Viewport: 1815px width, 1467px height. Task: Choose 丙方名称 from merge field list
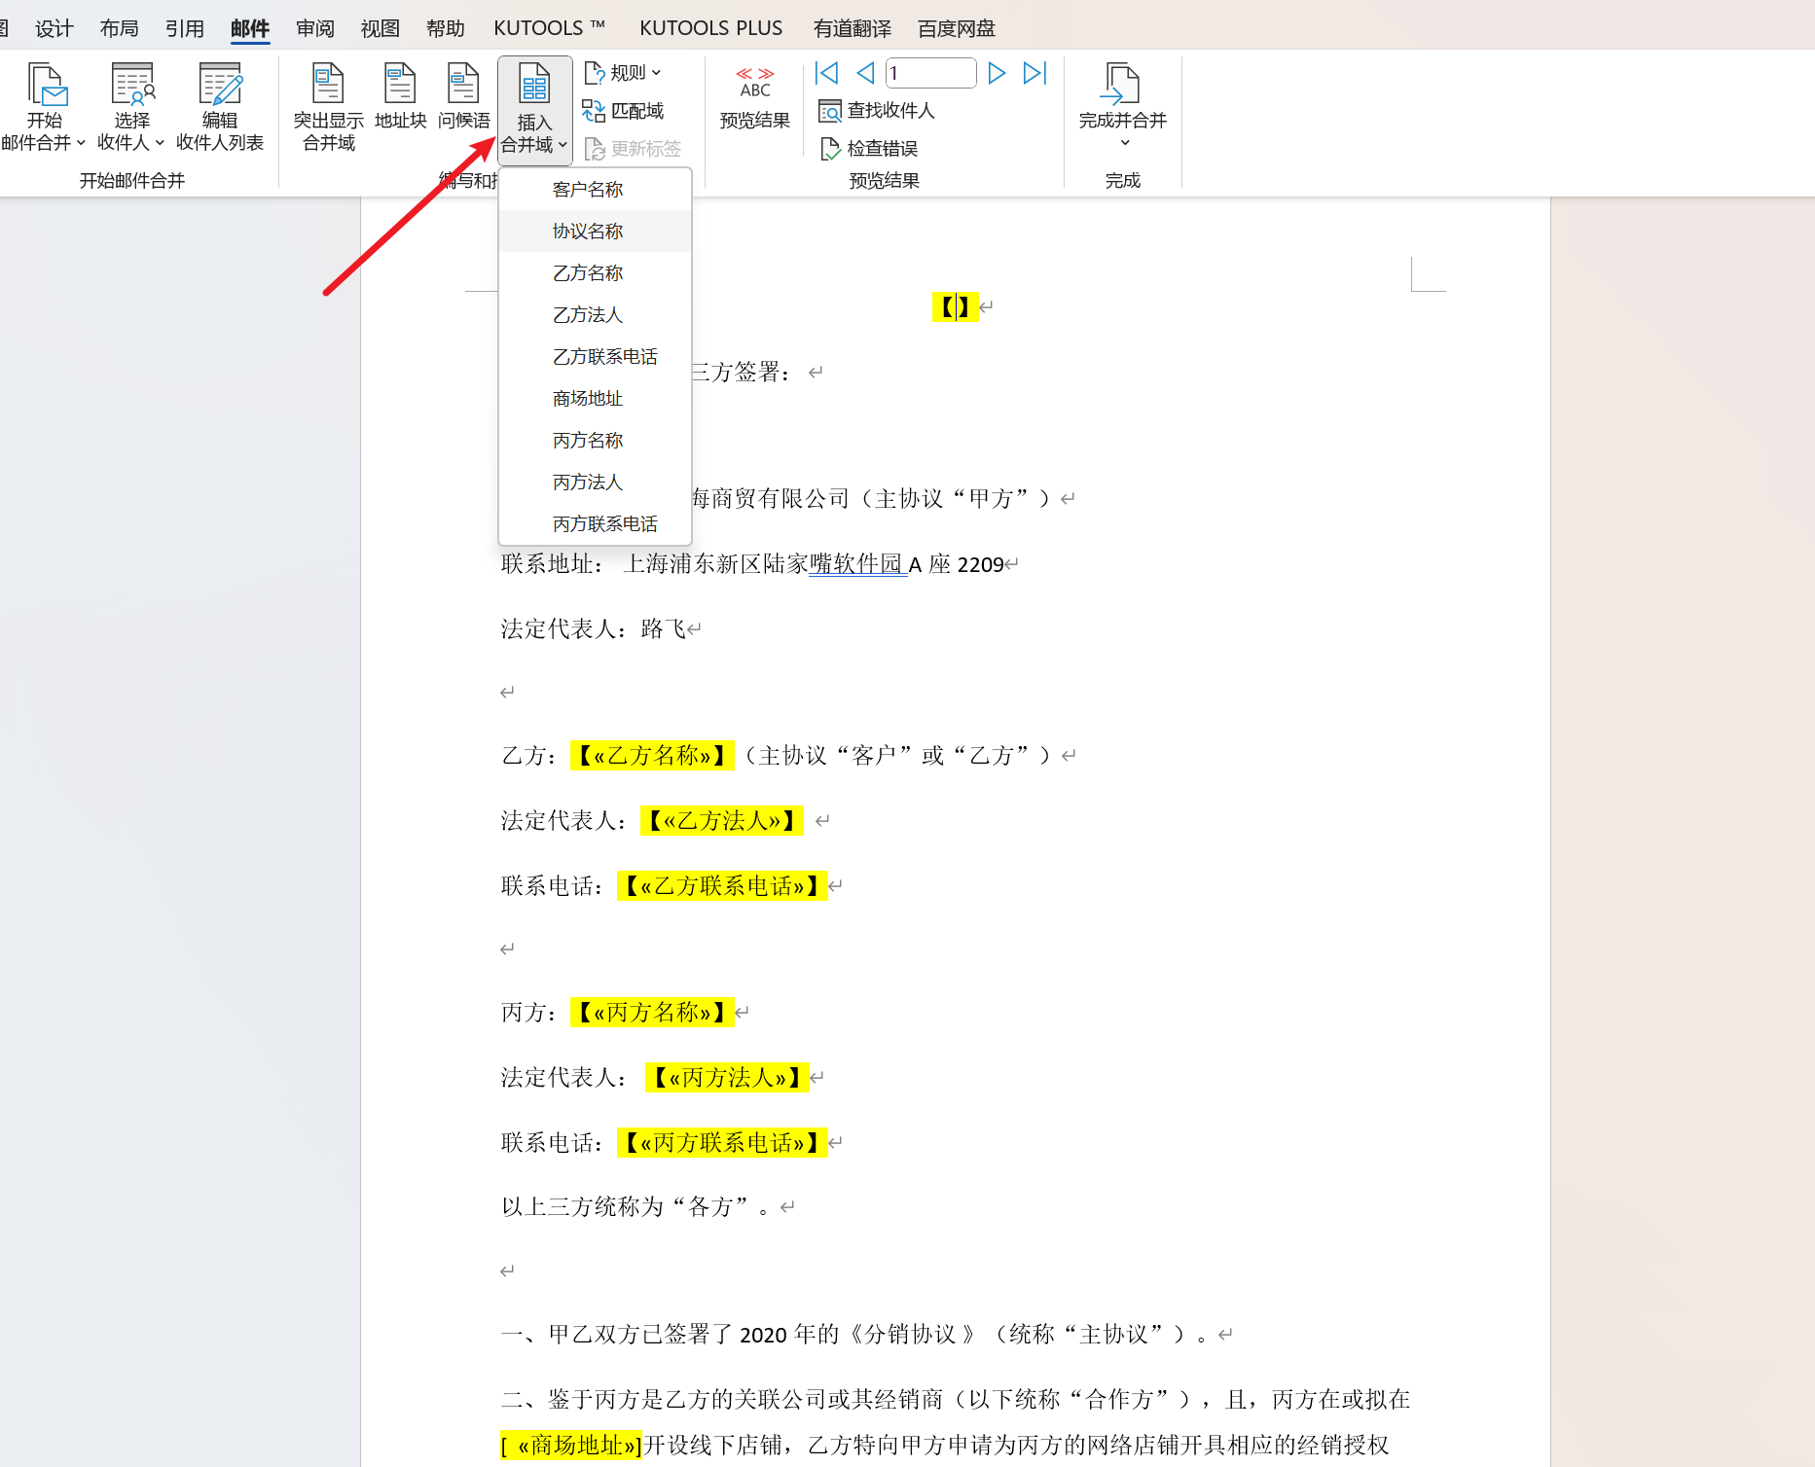[595, 441]
